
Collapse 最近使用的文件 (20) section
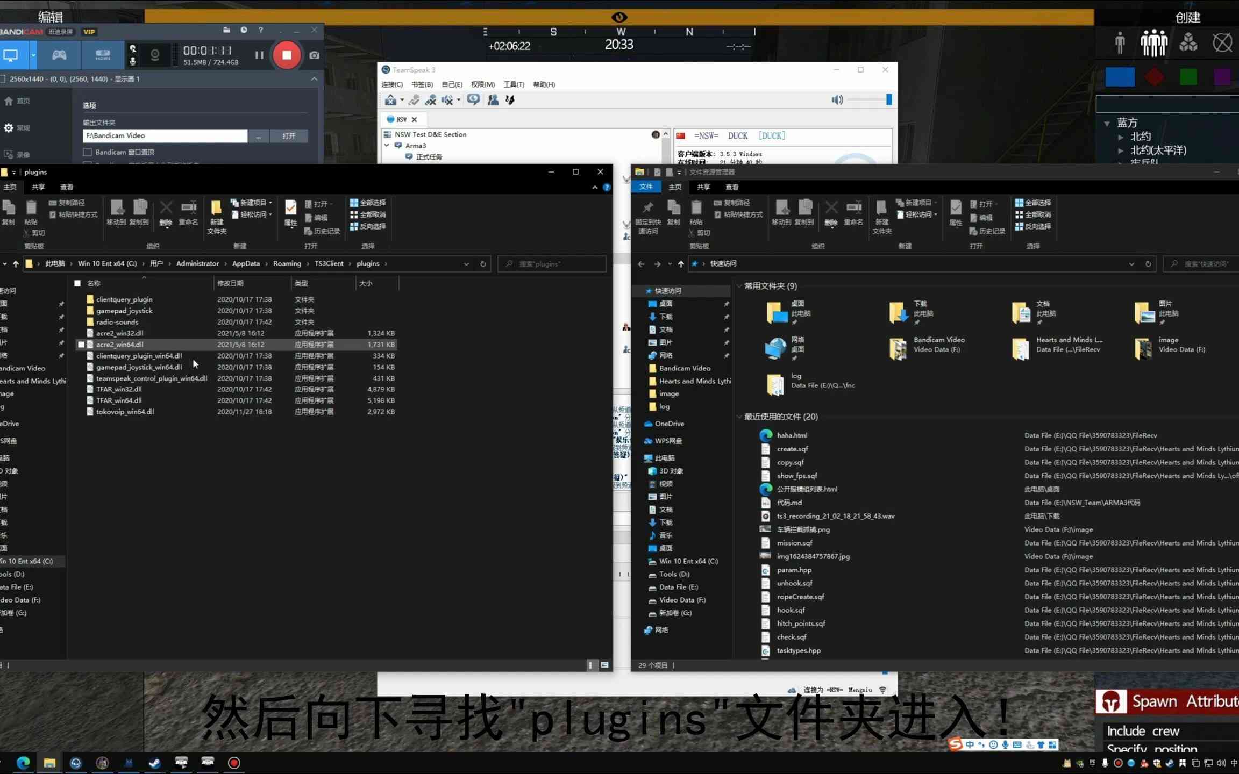(x=739, y=417)
